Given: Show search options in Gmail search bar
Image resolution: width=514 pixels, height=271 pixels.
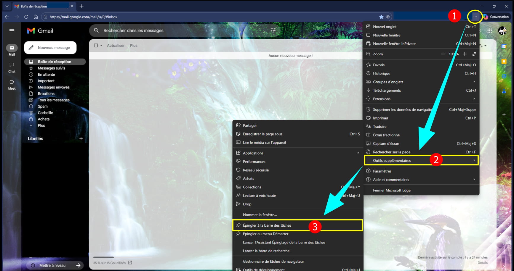Looking at the screenshot, I should point(273,30).
